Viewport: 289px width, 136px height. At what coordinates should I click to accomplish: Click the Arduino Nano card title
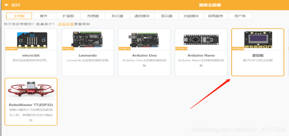(201, 55)
